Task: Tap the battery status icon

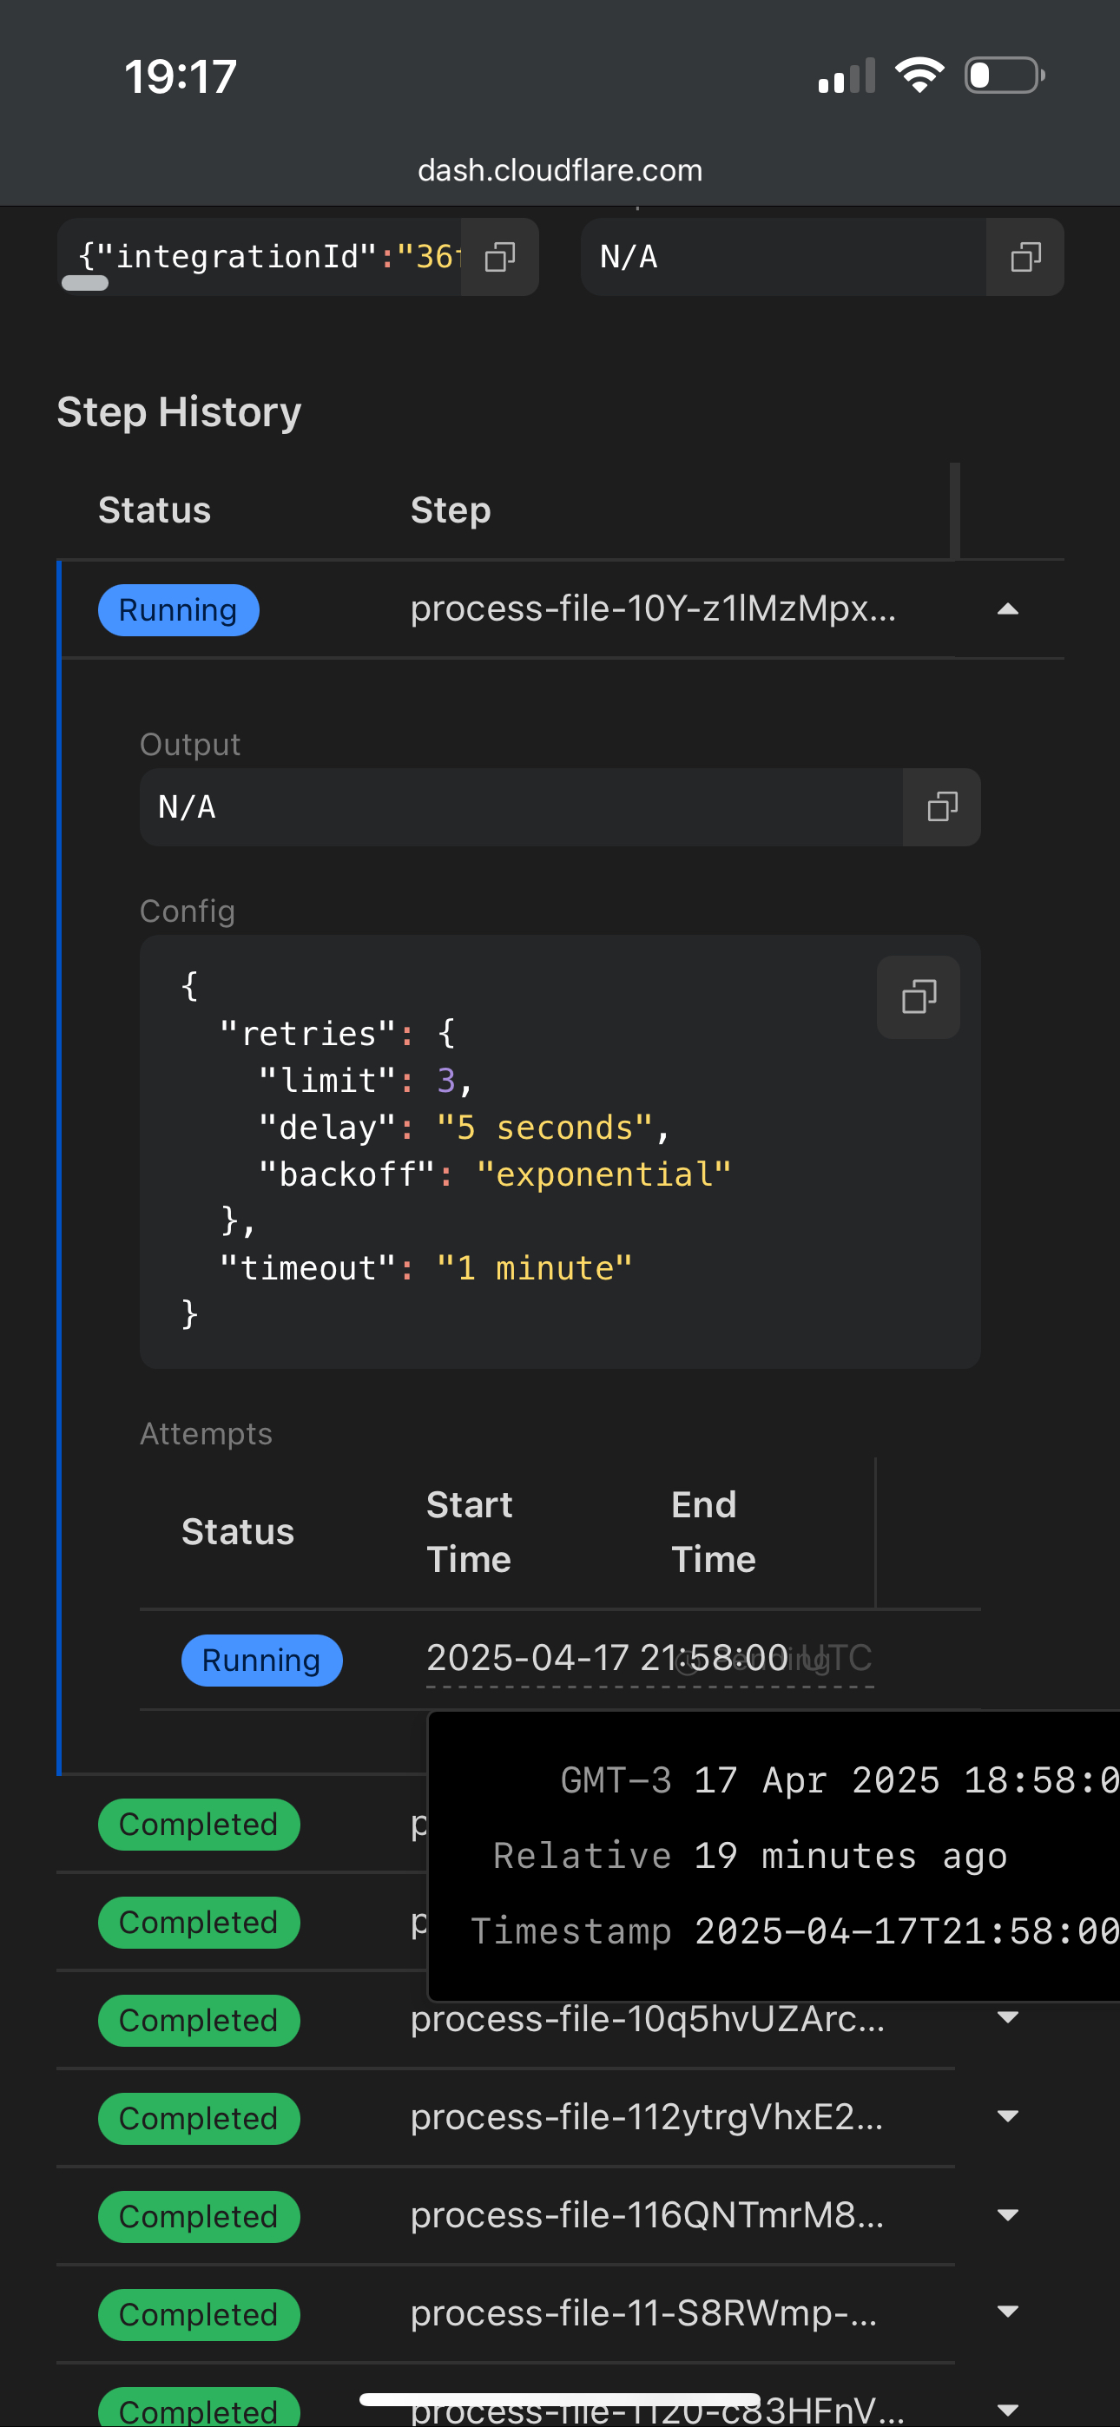Action: [1004, 76]
